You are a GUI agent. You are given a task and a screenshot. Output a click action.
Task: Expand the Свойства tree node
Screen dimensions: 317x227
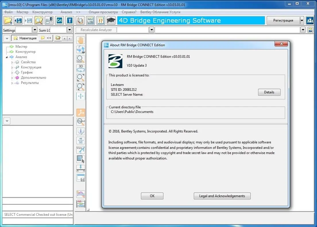tap(12, 62)
